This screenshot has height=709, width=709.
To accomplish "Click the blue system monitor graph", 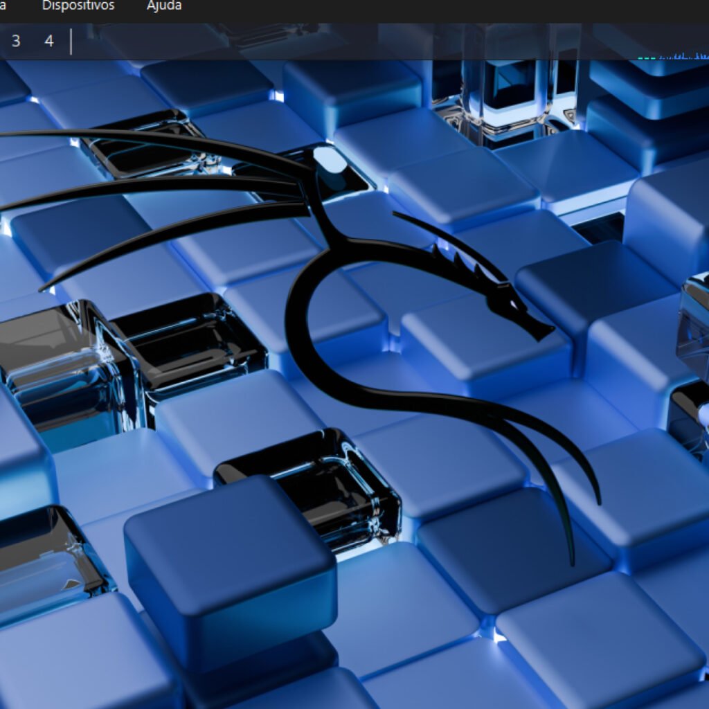I will tap(685, 56).
